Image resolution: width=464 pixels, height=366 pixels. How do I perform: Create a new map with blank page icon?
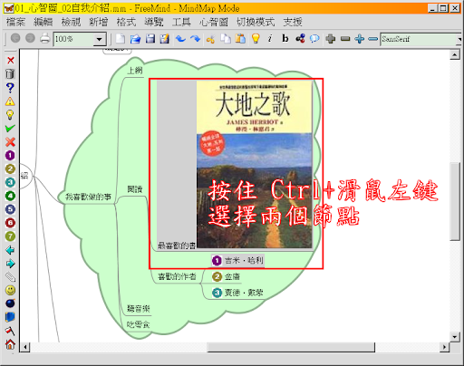(x=121, y=39)
